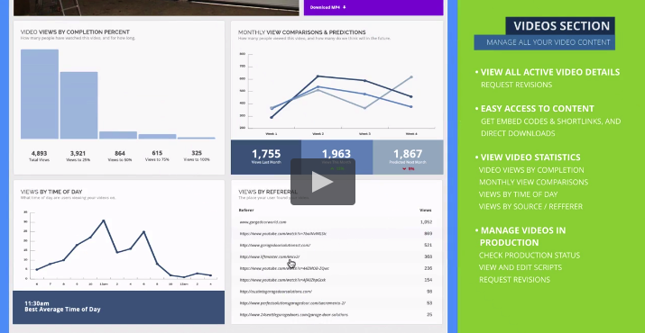Open the referrer link with 521 views
The image size is (645, 333).
coord(275,245)
